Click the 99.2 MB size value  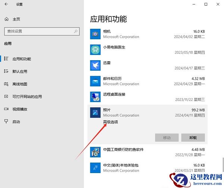[x=198, y=110]
